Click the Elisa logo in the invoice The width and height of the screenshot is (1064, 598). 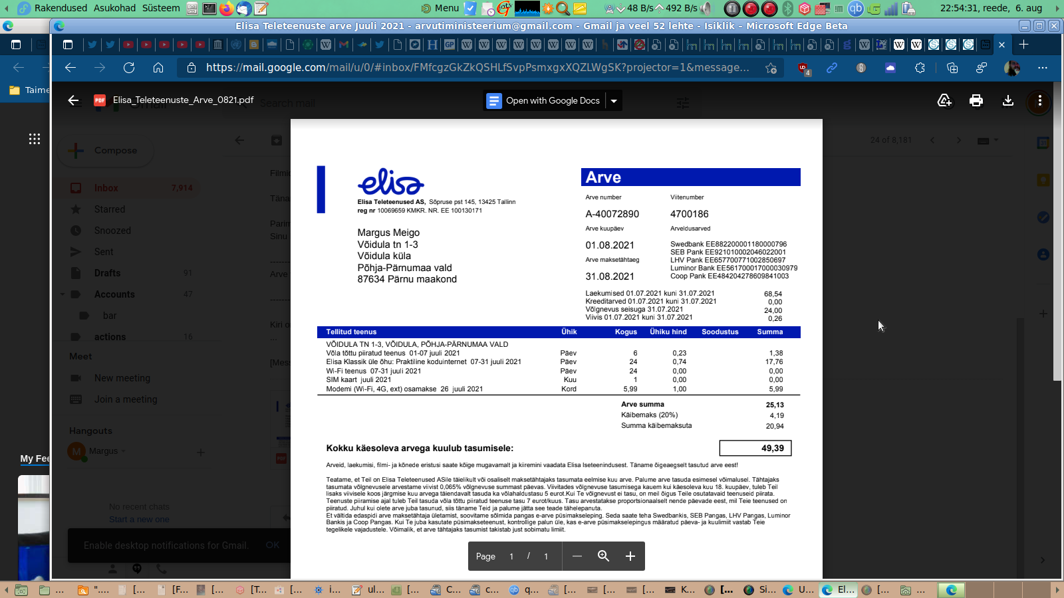[x=390, y=181]
